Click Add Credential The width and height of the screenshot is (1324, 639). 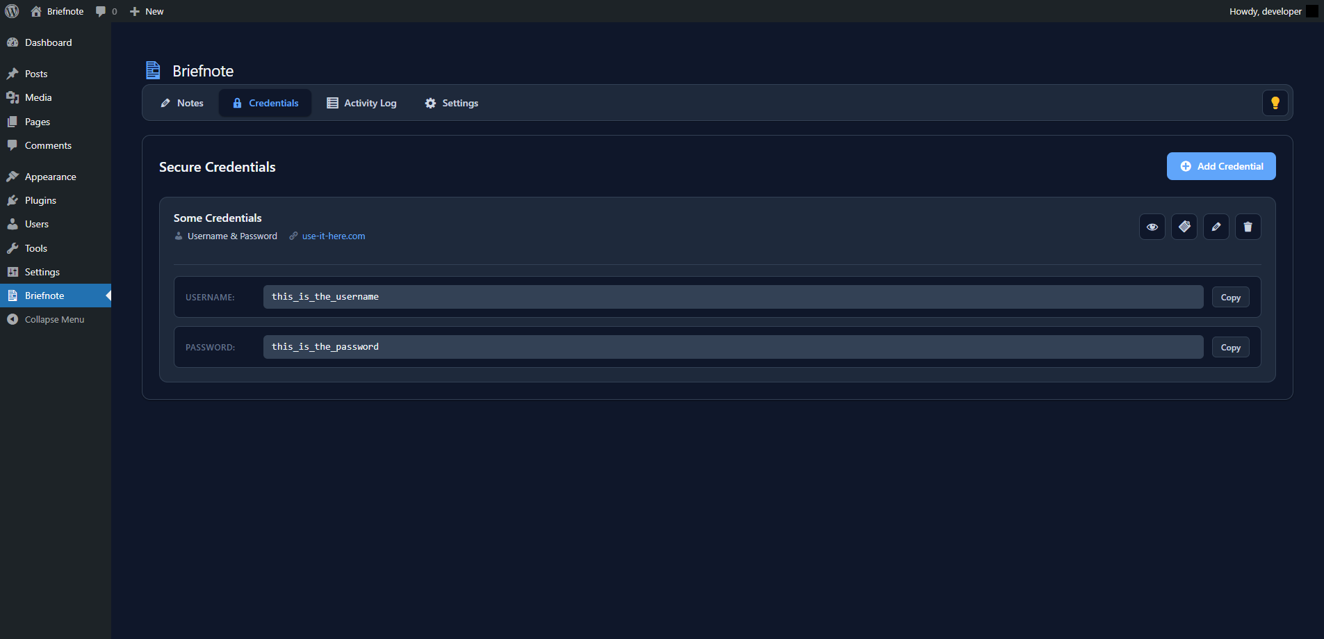1220,166
